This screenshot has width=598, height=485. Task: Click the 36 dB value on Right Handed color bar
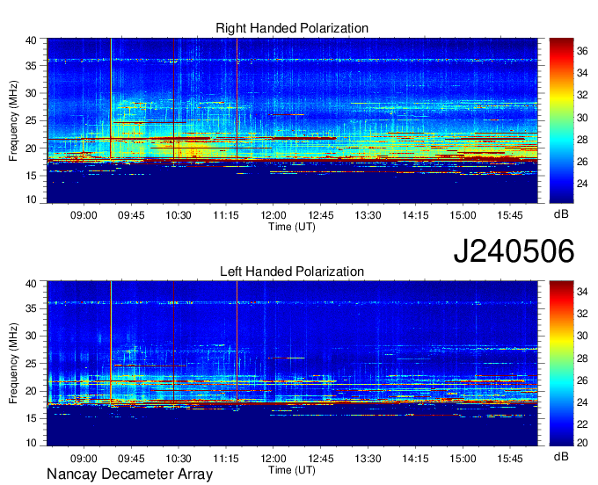click(582, 51)
